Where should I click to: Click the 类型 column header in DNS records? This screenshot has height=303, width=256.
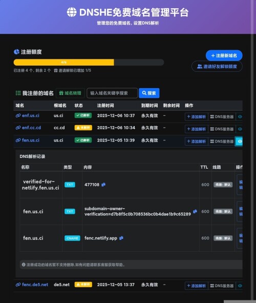coord(68,167)
